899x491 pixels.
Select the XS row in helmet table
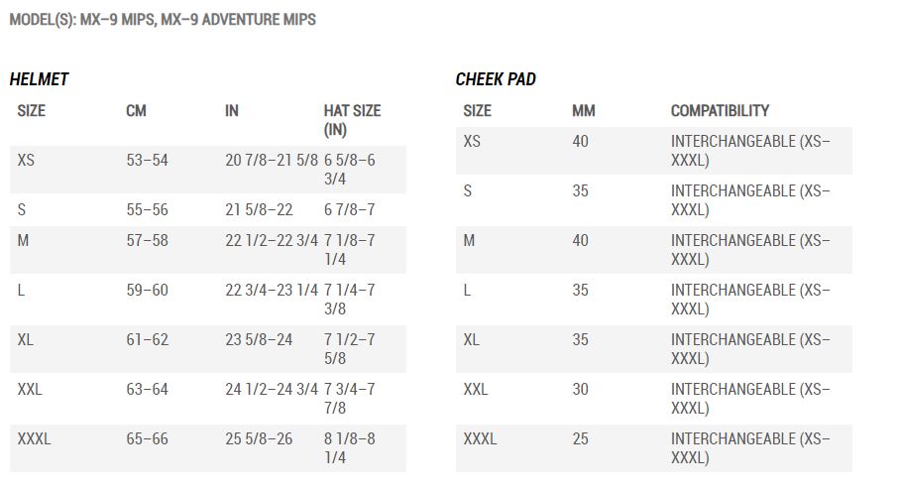coord(207,170)
